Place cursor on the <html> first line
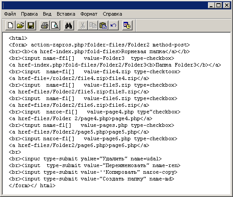The height and width of the screenshot is (197, 233). pos(18,38)
